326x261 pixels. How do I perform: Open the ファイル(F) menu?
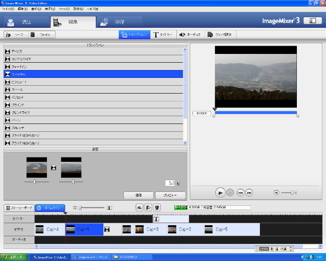tap(8, 9)
